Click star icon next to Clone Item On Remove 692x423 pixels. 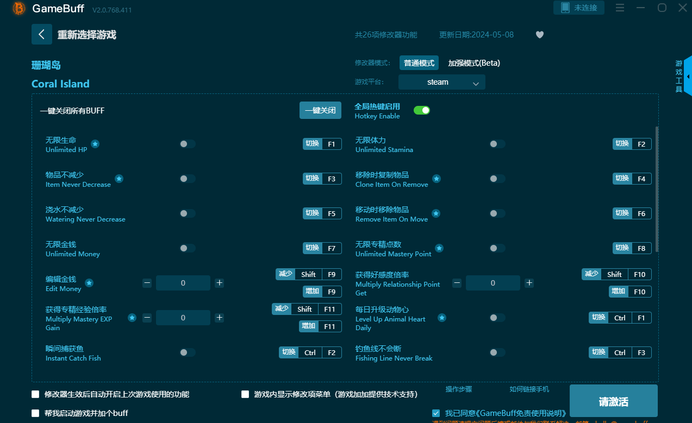437,179
